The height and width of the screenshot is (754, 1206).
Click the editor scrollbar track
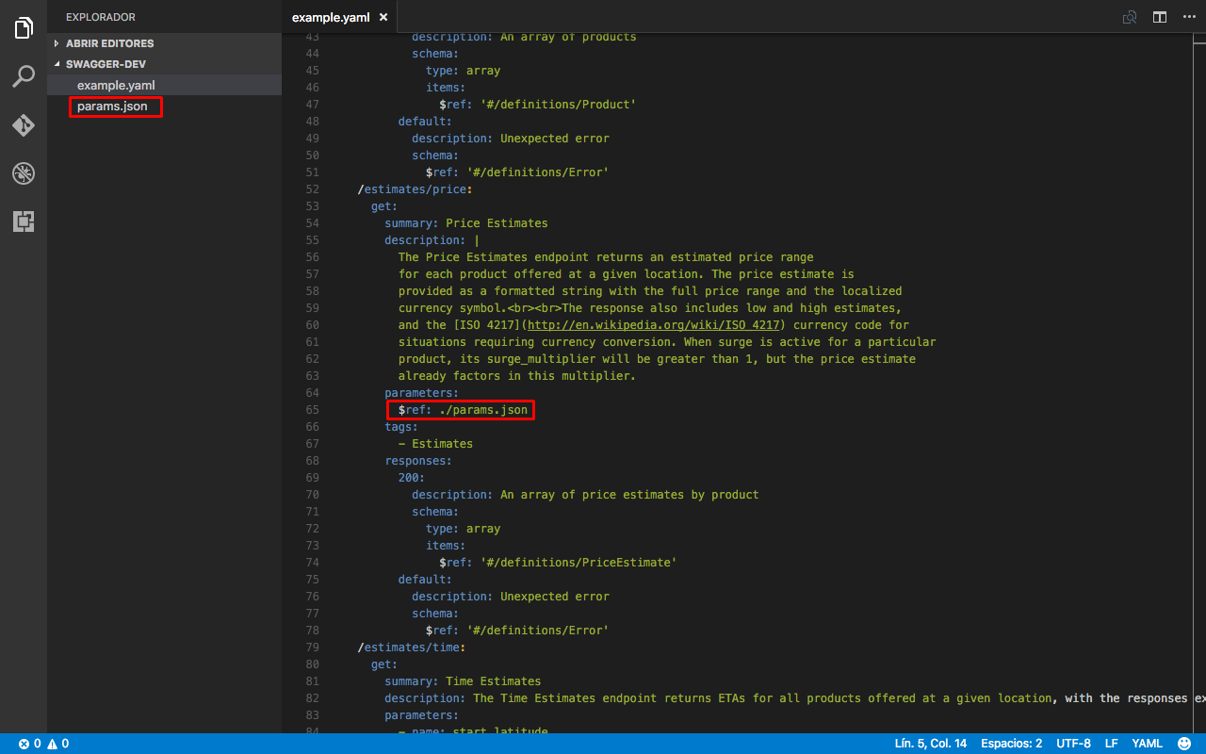pyautogui.click(x=1200, y=377)
